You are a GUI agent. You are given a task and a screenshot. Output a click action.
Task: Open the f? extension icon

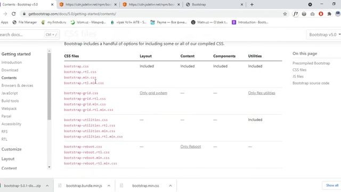(x=295, y=14)
